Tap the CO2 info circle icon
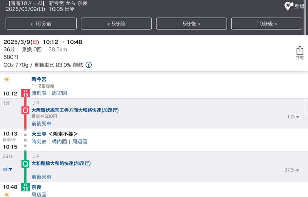Screen dimensions: 308x197 pyautogui.click(x=89, y=65)
